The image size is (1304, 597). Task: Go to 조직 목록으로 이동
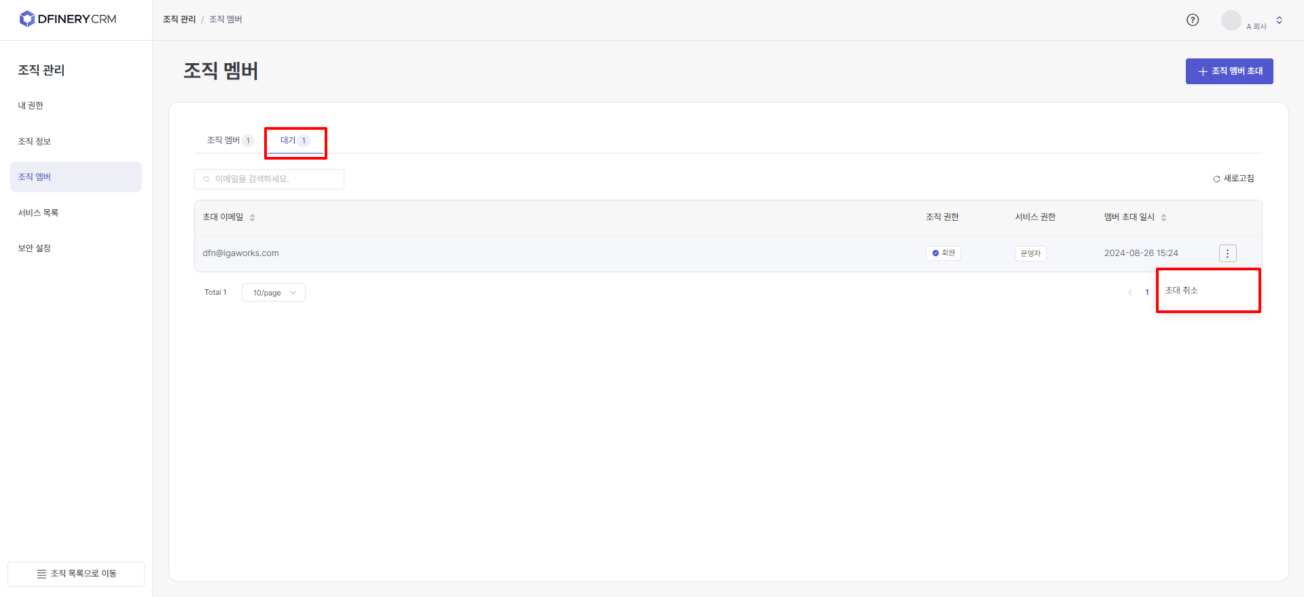tap(76, 574)
